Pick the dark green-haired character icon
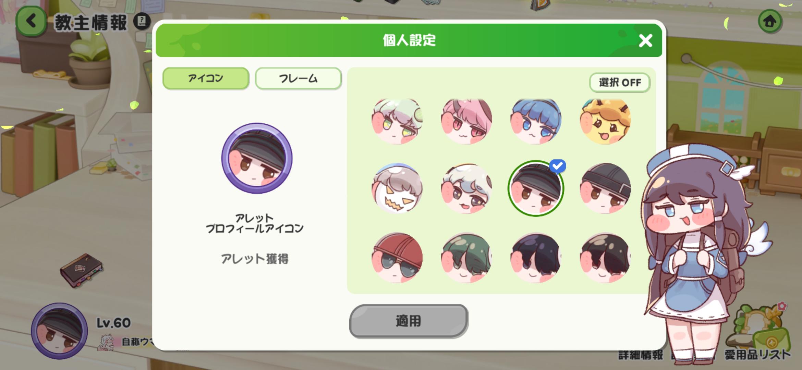Image resolution: width=802 pixels, height=370 pixels. click(x=466, y=258)
